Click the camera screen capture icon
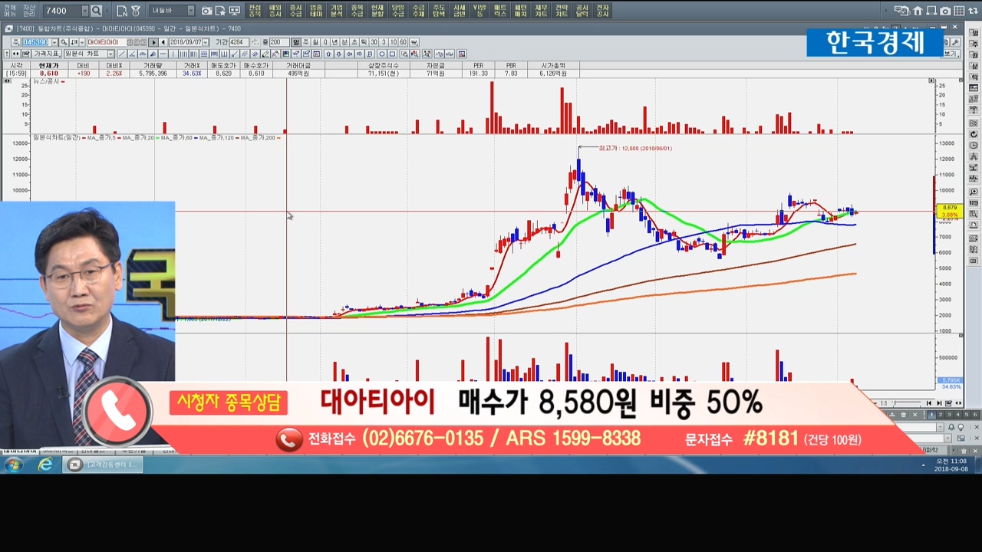Screen dimensions: 982x552 (x=207, y=11)
